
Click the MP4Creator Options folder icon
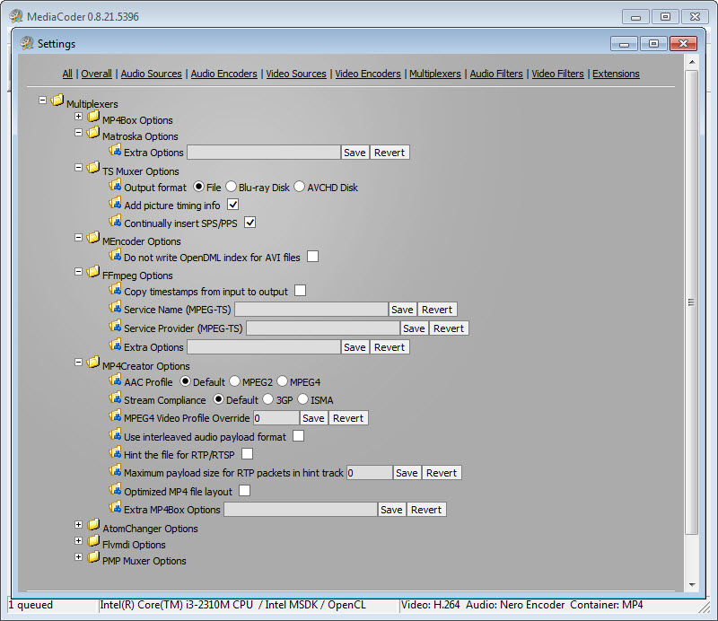(93, 363)
